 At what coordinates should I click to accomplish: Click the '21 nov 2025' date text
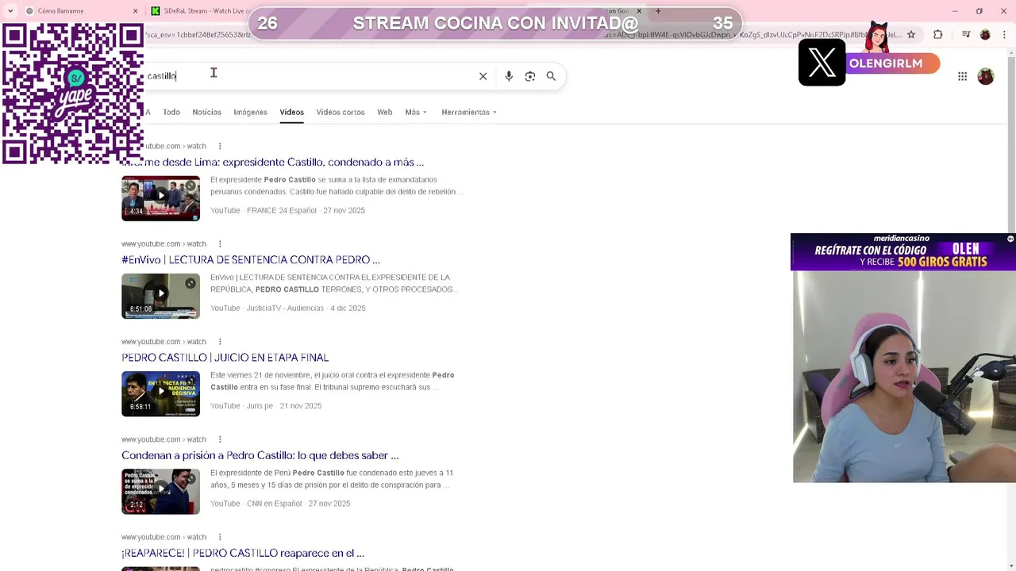(300, 406)
